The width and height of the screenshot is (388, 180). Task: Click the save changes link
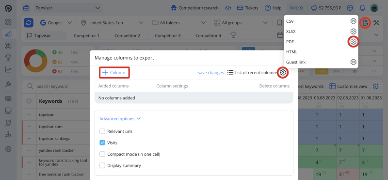pyautogui.click(x=211, y=73)
